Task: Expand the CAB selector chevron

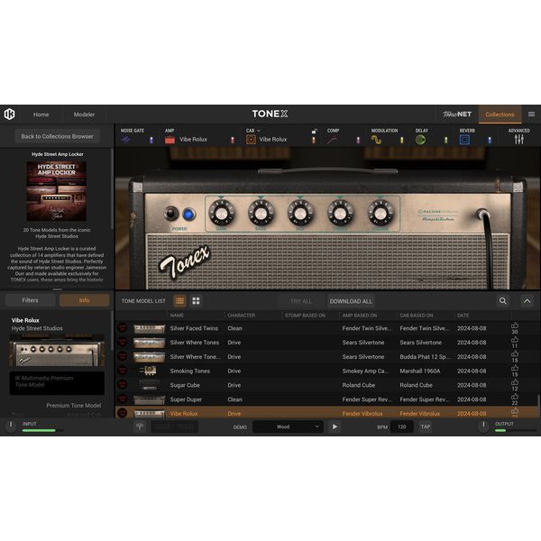Action: [x=259, y=131]
